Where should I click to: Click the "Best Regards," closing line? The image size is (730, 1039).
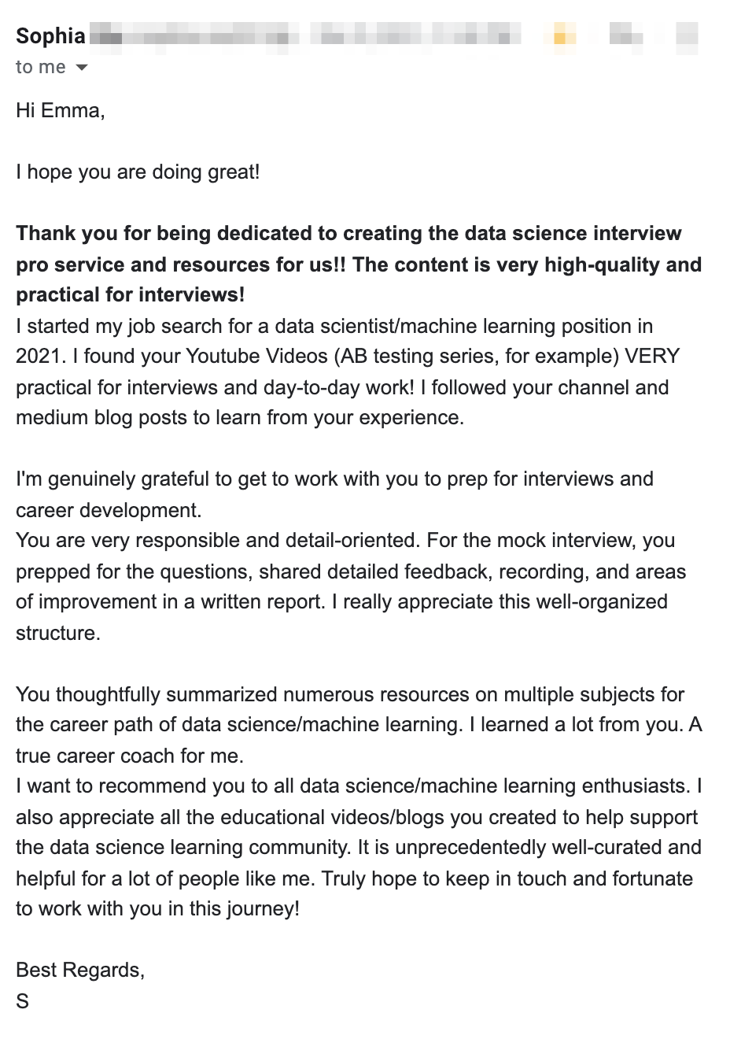(80, 971)
